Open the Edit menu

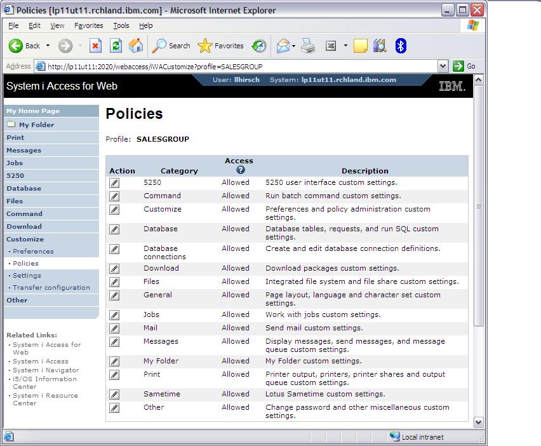(34, 25)
